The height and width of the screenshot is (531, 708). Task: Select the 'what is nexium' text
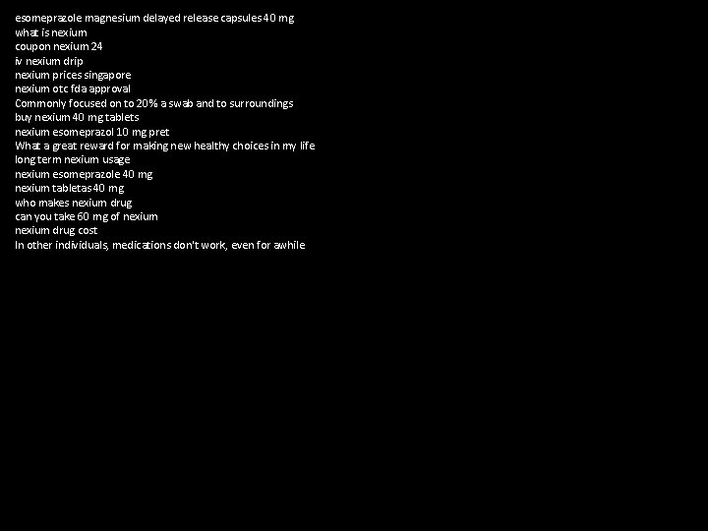pyautogui.click(x=51, y=32)
